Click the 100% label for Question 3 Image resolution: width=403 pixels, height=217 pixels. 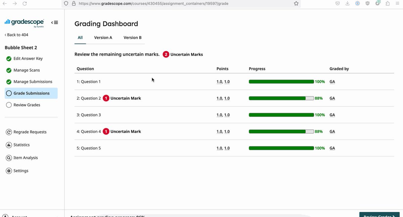coord(320,115)
